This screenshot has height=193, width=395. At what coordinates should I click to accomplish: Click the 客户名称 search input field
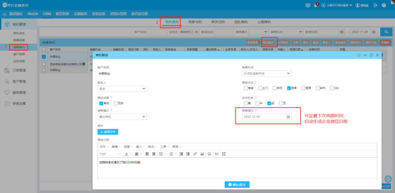157,32
